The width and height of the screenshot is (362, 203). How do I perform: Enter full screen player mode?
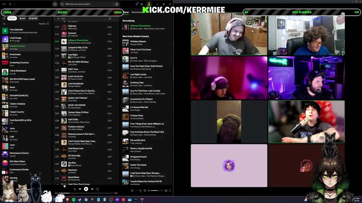tap(170, 191)
